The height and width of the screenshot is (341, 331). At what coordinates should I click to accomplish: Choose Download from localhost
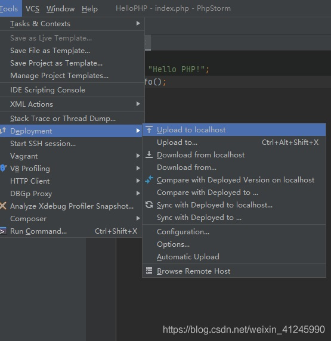(234, 155)
